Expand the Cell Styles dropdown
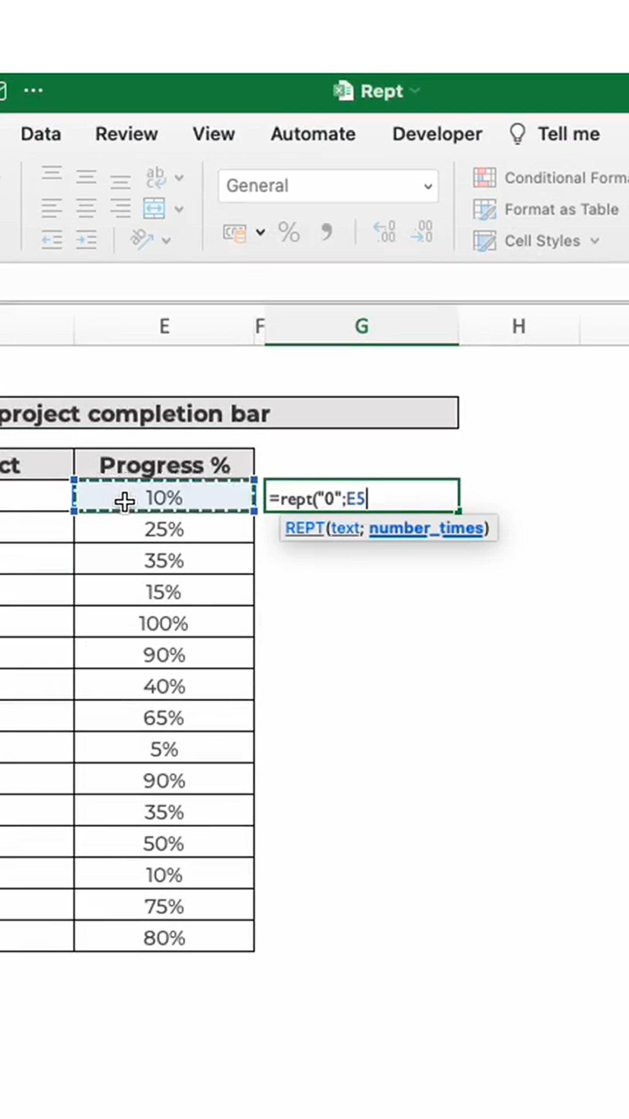The width and height of the screenshot is (629, 1119). (595, 241)
